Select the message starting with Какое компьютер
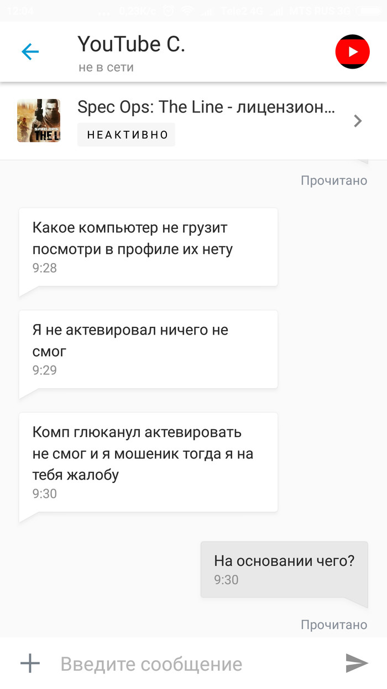This screenshot has width=387, height=689. tap(148, 247)
